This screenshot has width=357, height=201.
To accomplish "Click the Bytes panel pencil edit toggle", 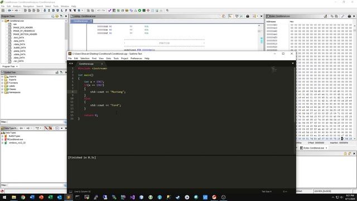I will pos(343,16).
